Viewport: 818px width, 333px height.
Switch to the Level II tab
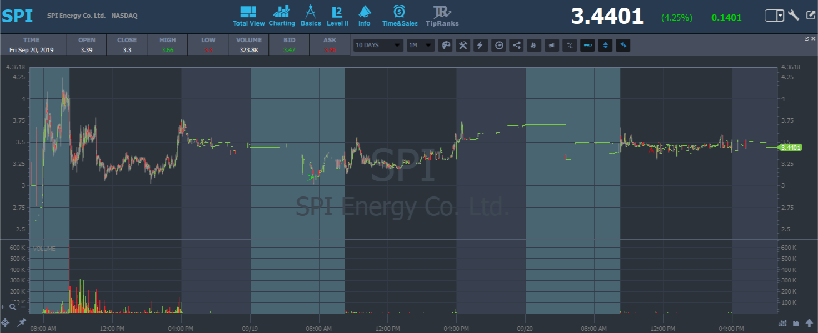click(337, 16)
